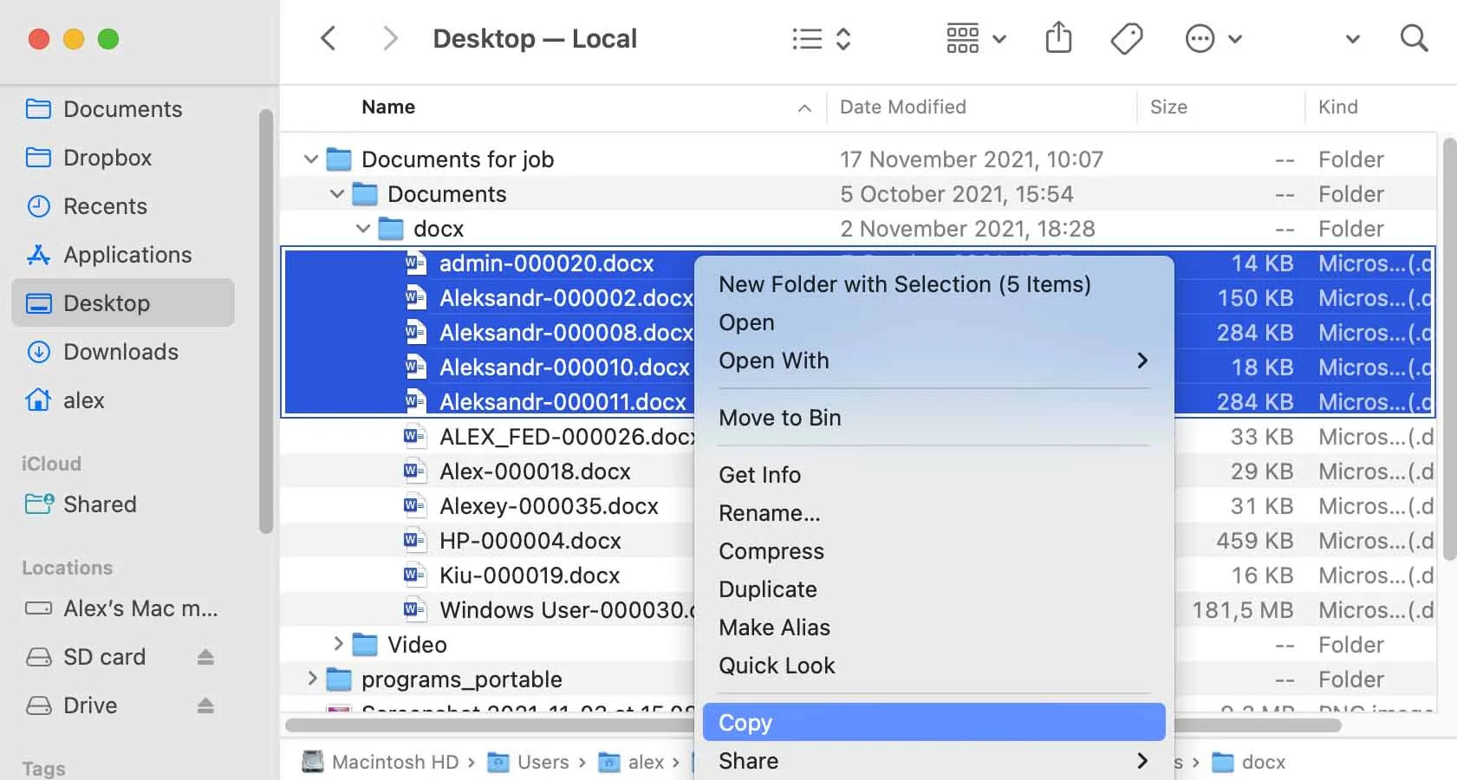Open the Search icon
The image size is (1457, 780).
coord(1414,38)
